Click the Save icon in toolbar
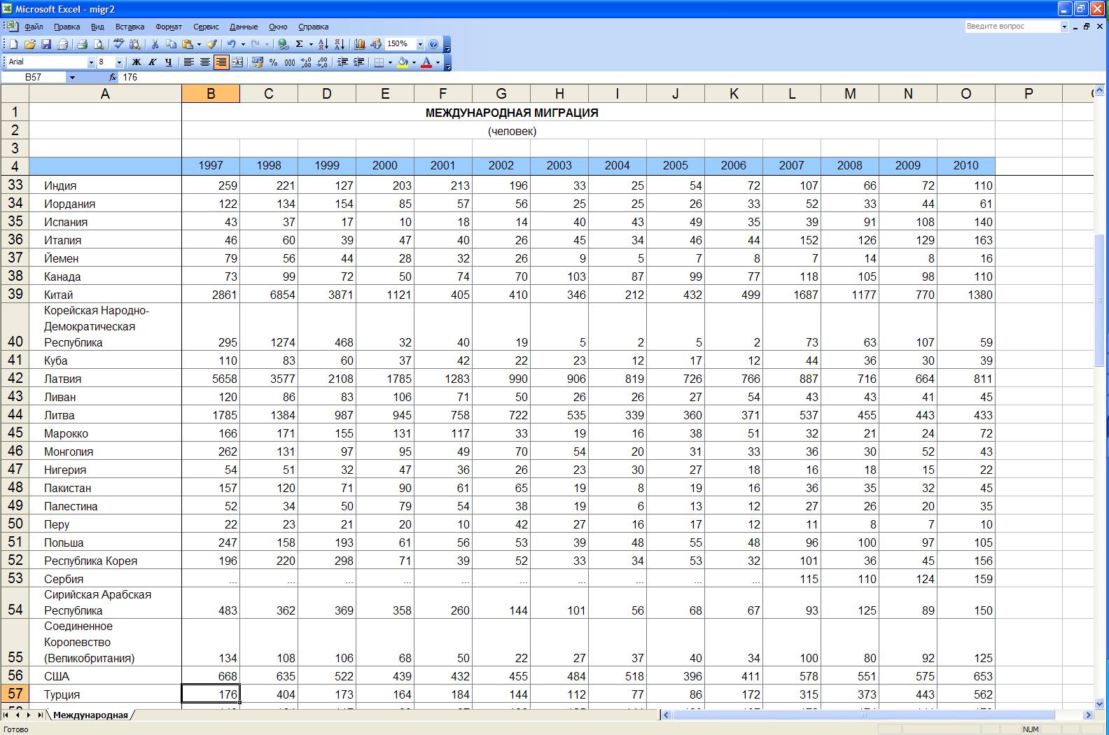The width and height of the screenshot is (1109, 735). click(x=46, y=44)
